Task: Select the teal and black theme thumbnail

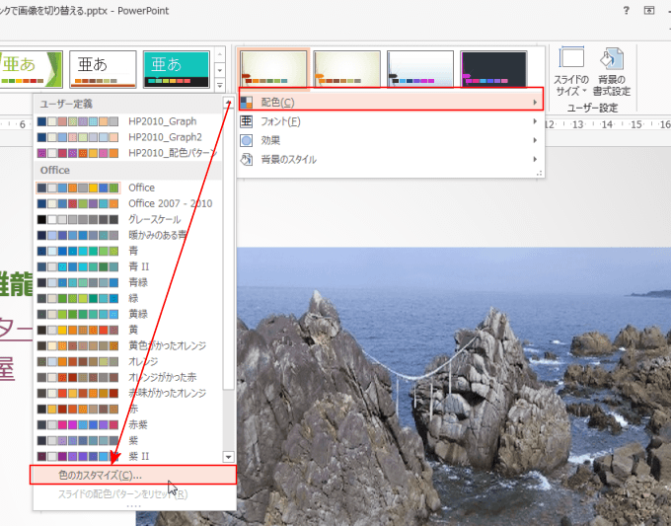Action: pyautogui.click(x=177, y=69)
